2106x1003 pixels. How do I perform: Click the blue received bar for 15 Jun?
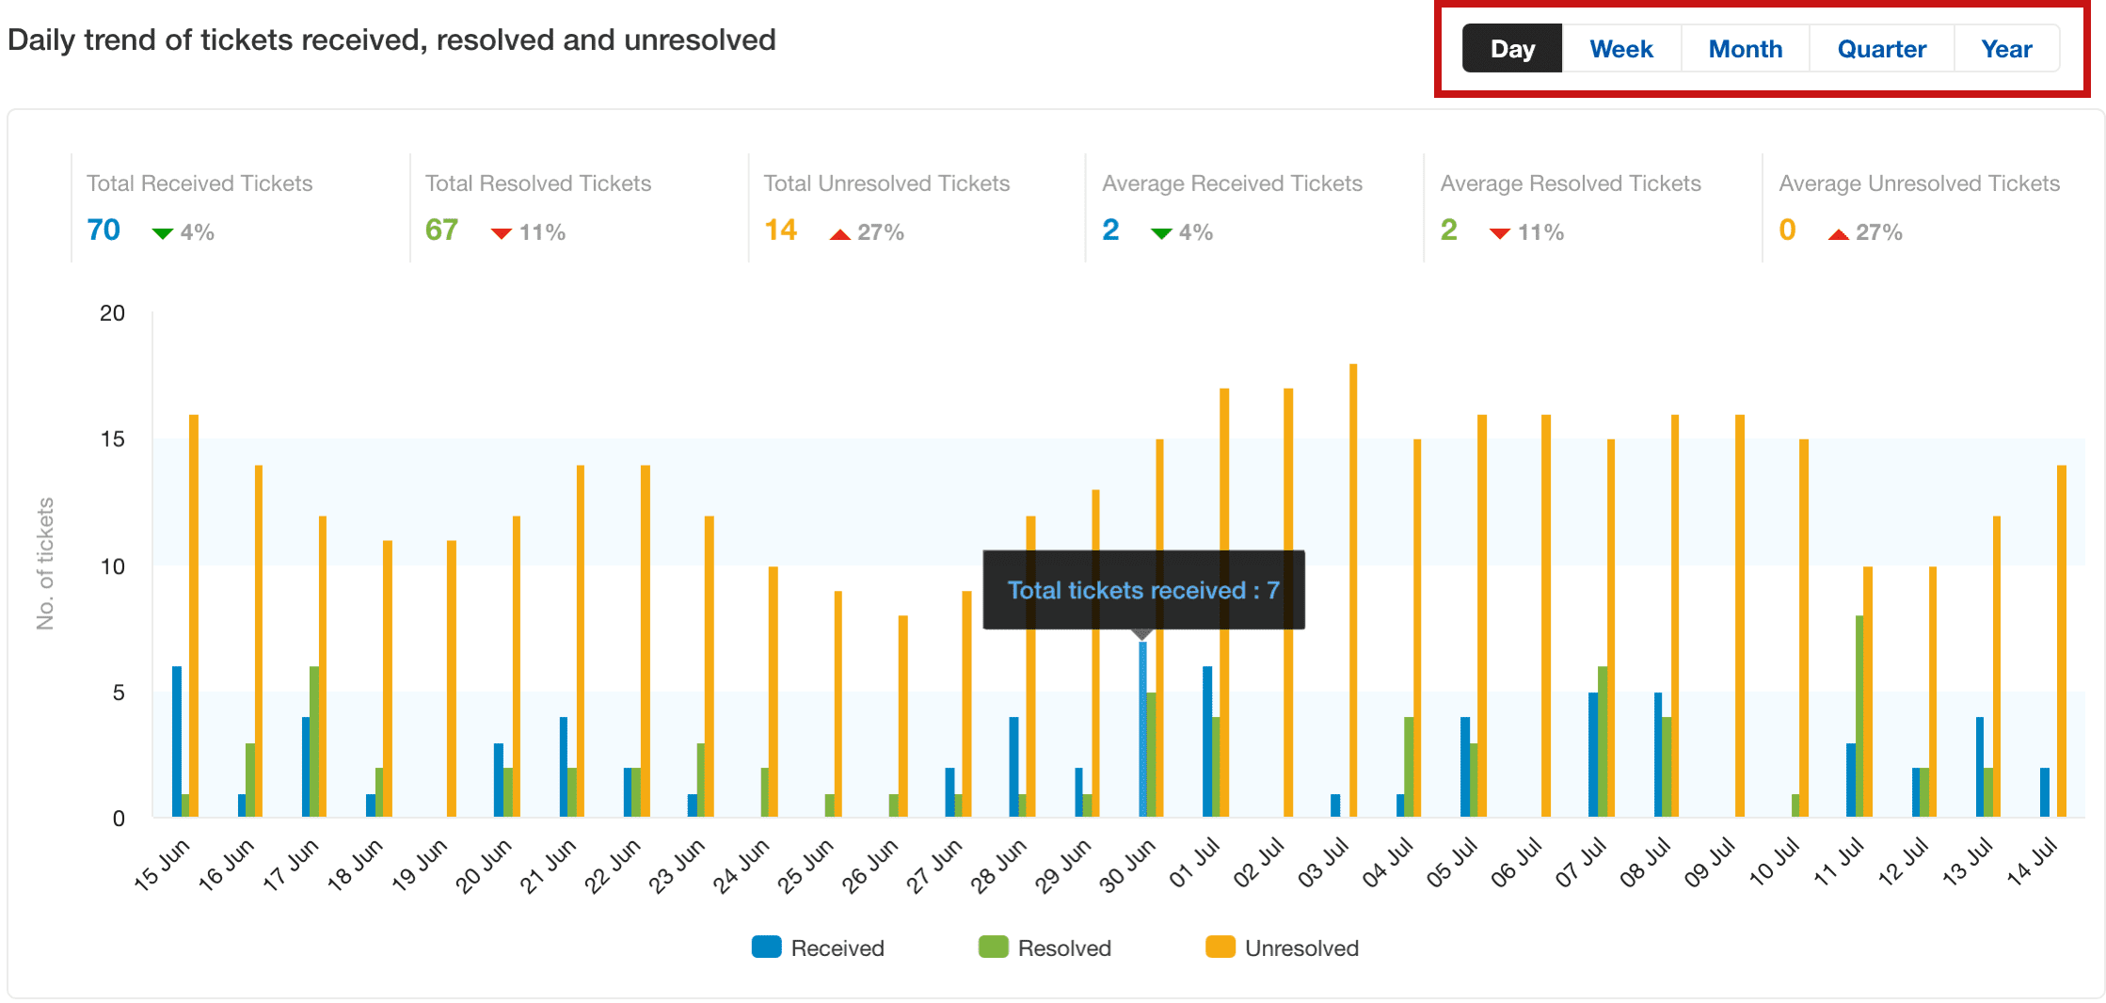coord(177,741)
